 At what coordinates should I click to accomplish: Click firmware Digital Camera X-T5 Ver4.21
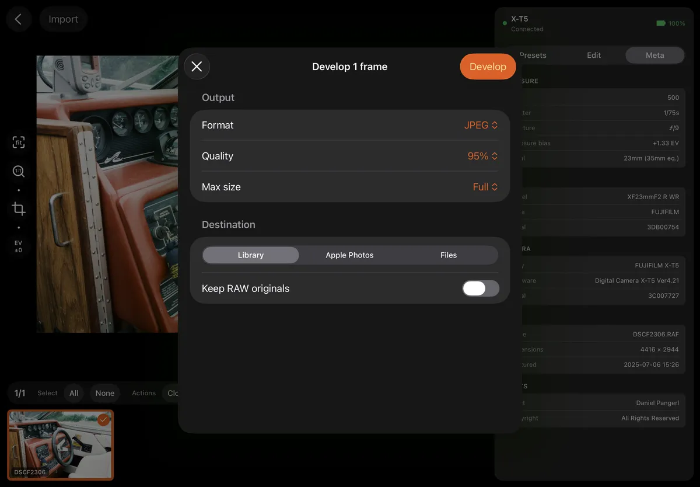(x=637, y=280)
